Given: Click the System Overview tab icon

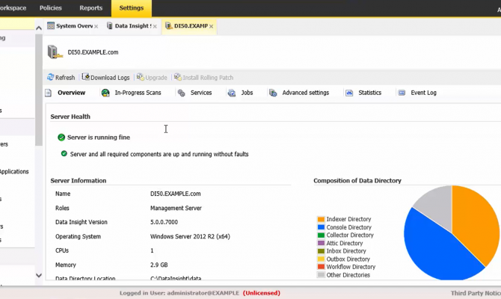Looking at the screenshot, I should [51, 25].
